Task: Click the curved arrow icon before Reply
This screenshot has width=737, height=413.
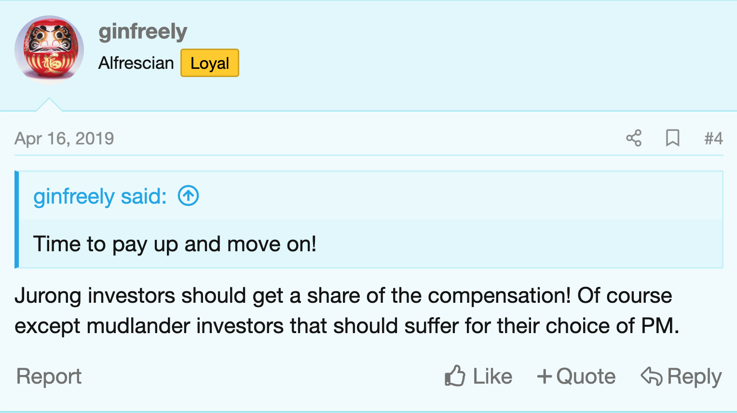Action: point(652,376)
